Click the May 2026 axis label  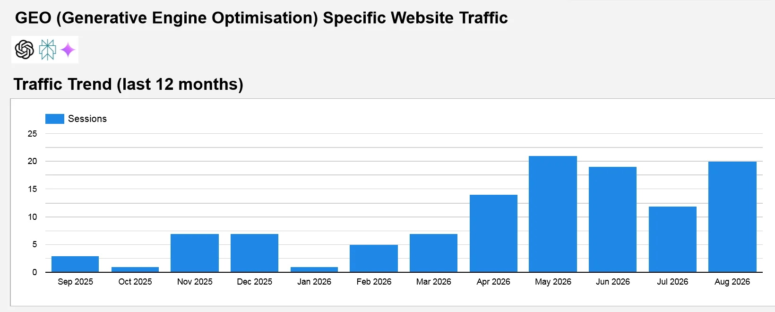click(553, 282)
